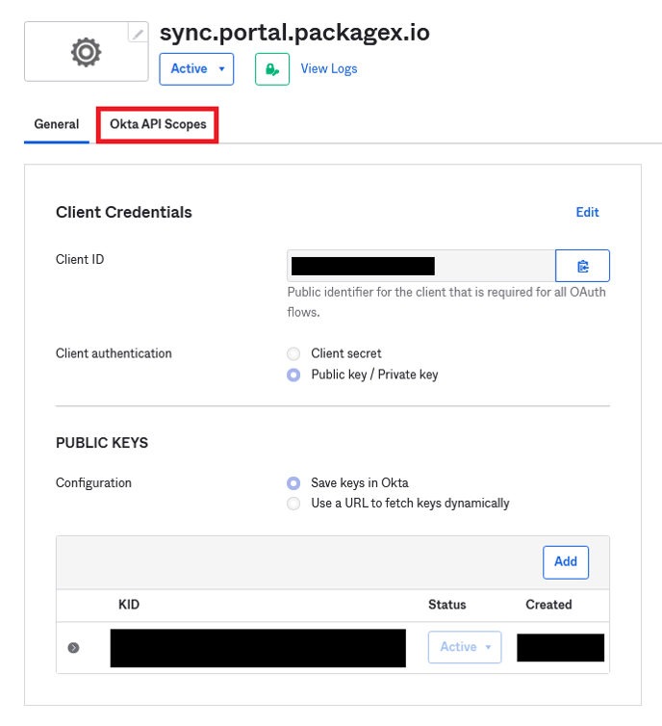Select Public key / Private key authentication

pyautogui.click(x=293, y=375)
